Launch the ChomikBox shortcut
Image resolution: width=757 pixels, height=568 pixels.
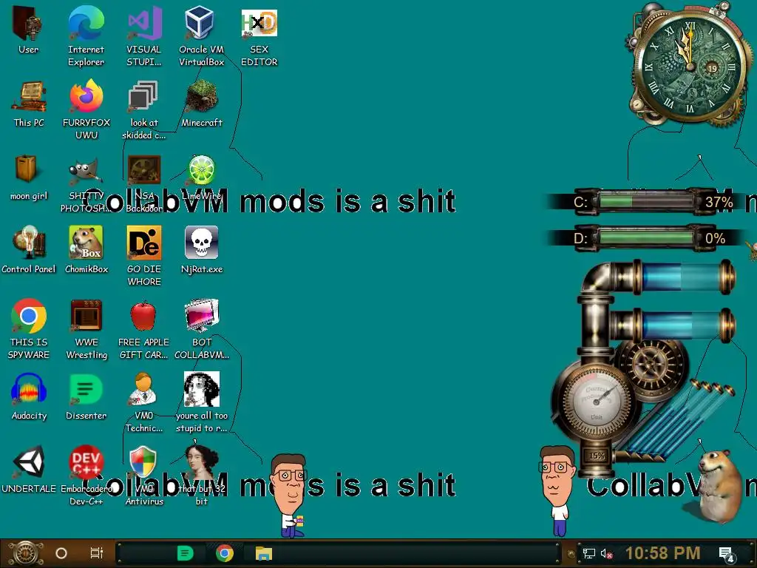[86, 250]
